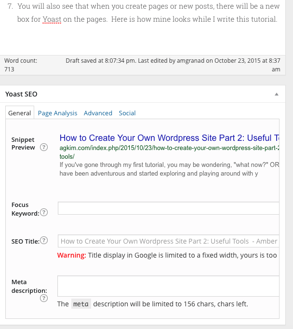Open help icon beside Focus Keyword
Image resolution: width=293 pixels, height=329 pixels.
(x=44, y=213)
